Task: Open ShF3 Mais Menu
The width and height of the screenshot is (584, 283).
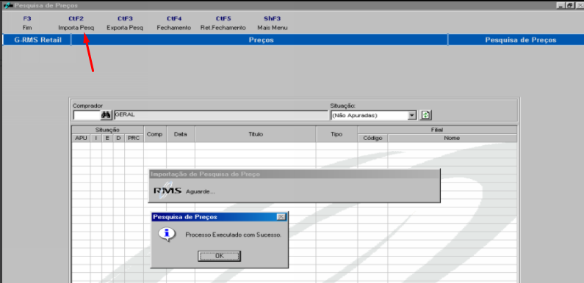Action: pyautogui.click(x=273, y=23)
